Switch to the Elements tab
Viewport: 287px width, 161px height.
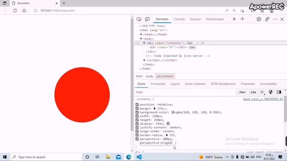162,19
